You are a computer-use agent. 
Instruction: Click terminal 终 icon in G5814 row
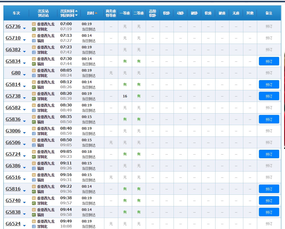point(34,87)
